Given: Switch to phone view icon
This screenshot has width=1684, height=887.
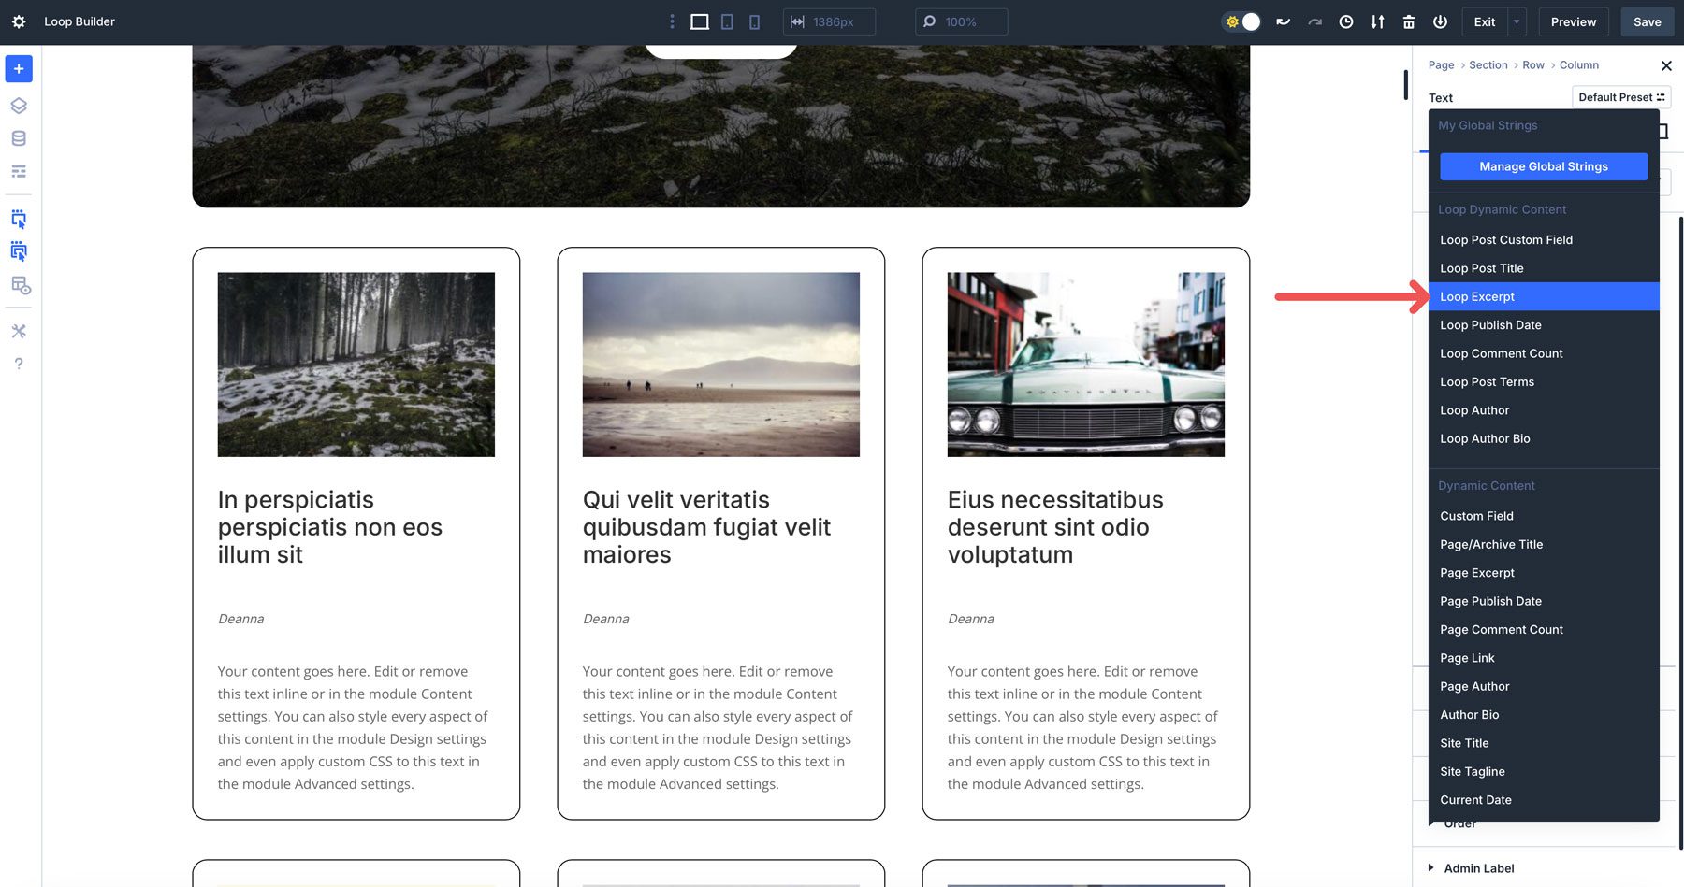Looking at the screenshot, I should tap(753, 21).
